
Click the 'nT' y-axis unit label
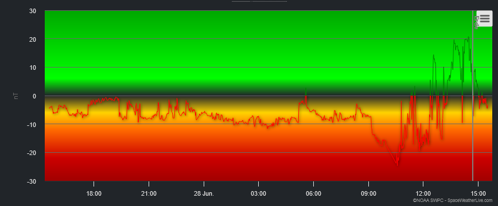16,96
